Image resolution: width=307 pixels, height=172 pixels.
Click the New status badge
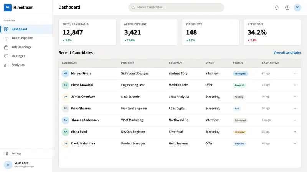pos(237,109)
